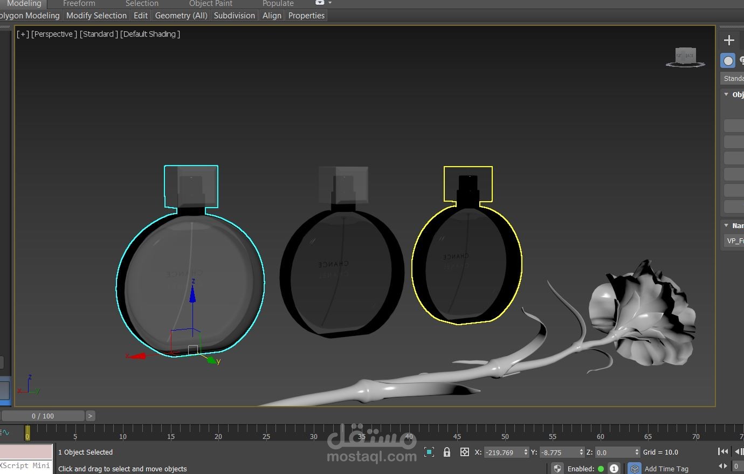Click the 0 / 100 time slider
This screenshot has width=744, height=474.
(x=43, y=416)
